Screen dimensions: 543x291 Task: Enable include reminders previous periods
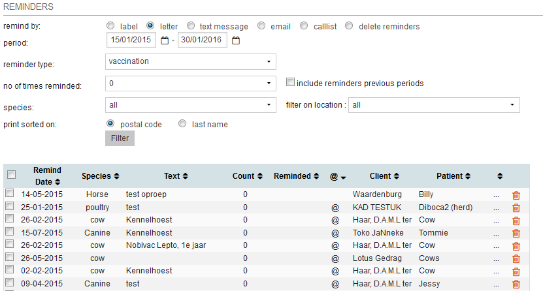pyautogui.click(x=291, y=83)
